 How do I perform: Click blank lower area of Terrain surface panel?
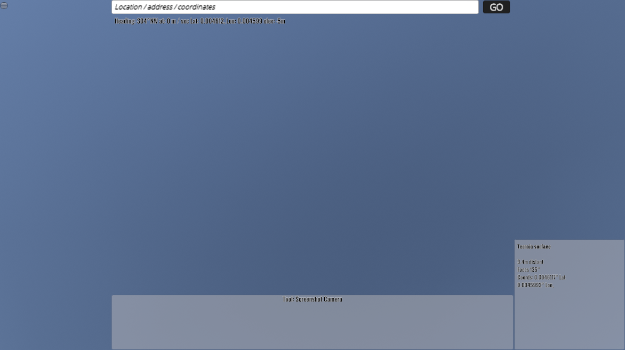[x=569, y=320]
